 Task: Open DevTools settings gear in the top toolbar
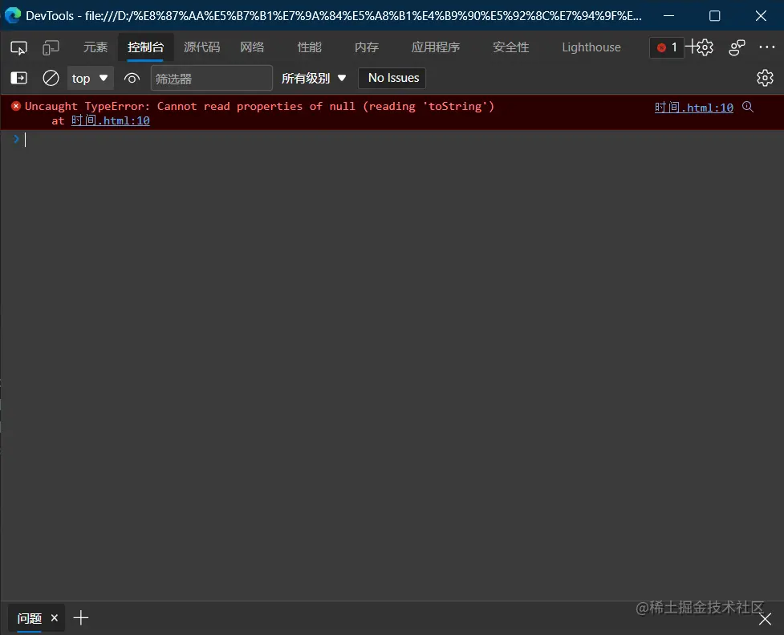[705, 47]
